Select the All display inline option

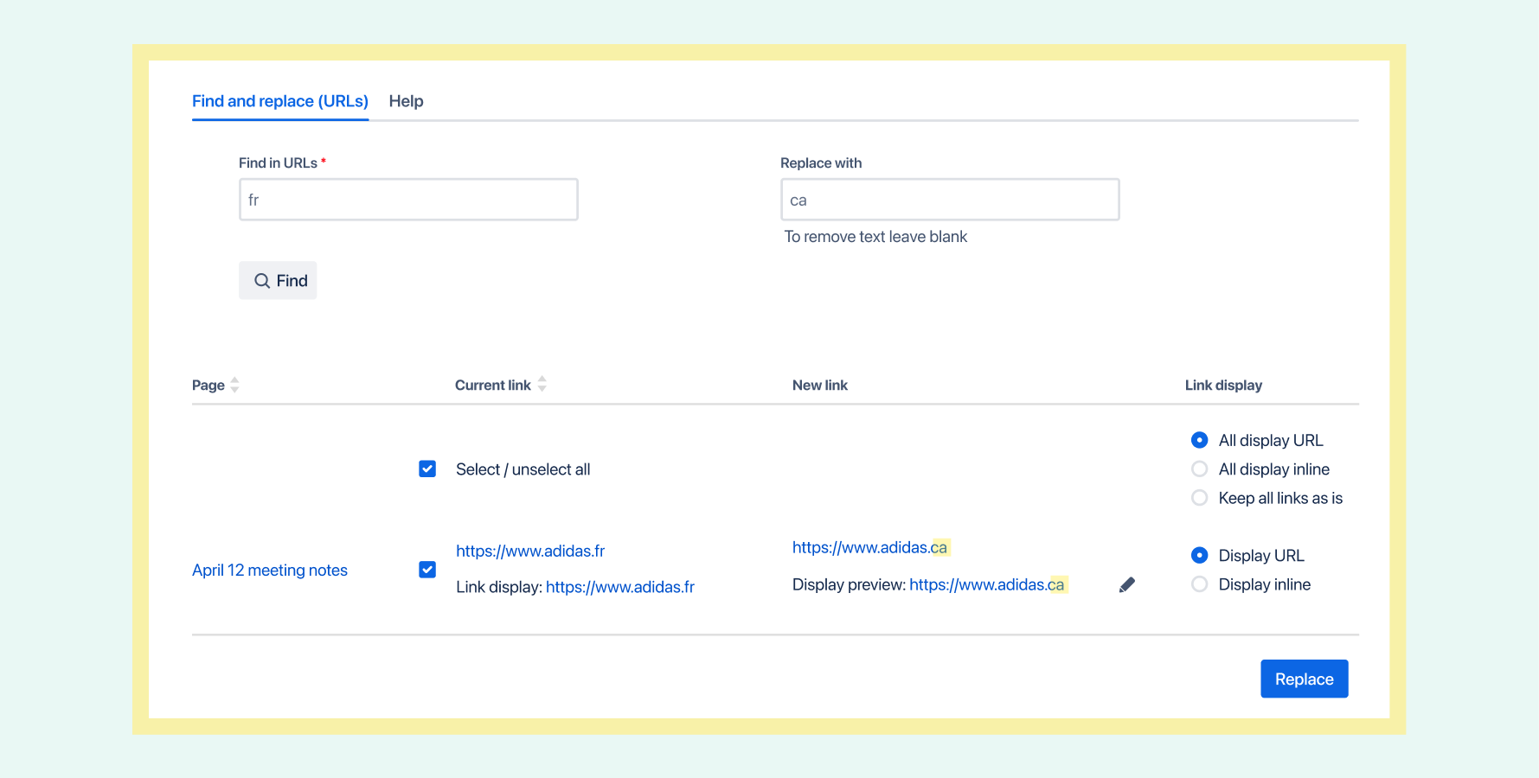pos(1199,469)
